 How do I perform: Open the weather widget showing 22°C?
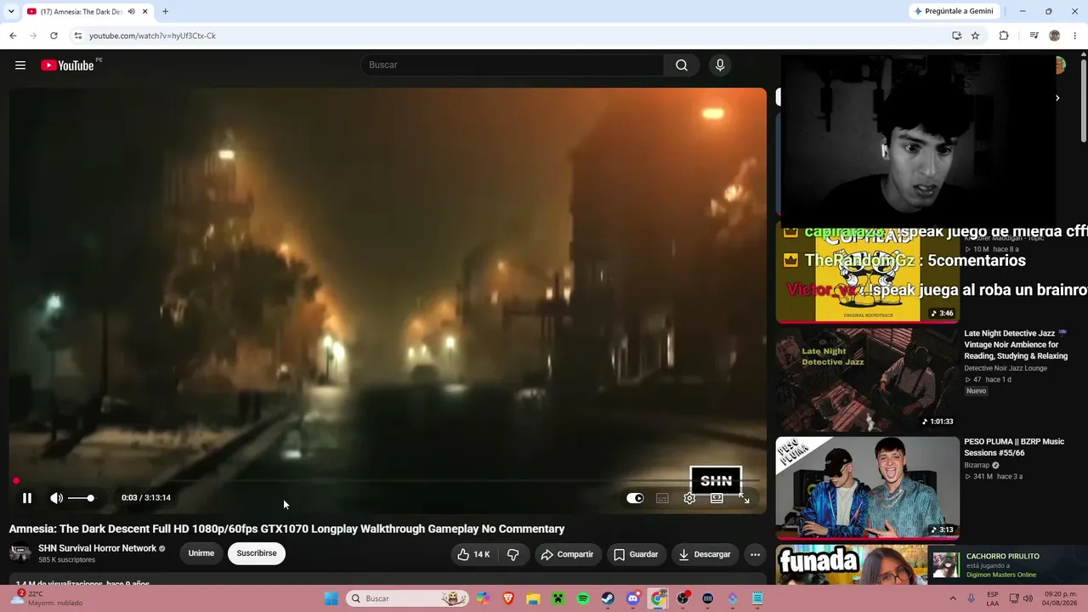[x=47, y=598]
